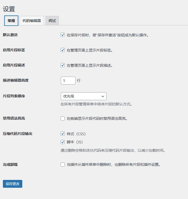This screenshot has width=188, height=199.
Task: Click the 描述编辑器高度 number field
Action: coord(68,81)
